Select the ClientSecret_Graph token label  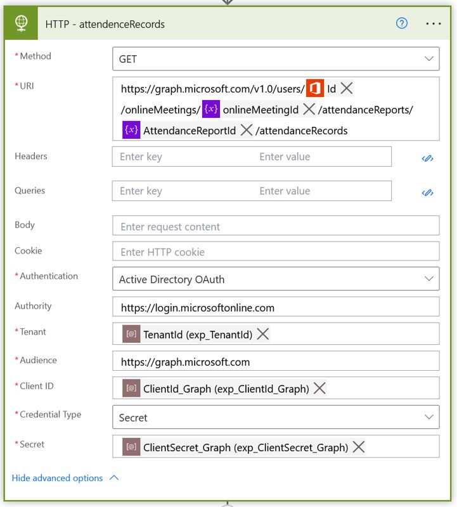click(245, 447)
